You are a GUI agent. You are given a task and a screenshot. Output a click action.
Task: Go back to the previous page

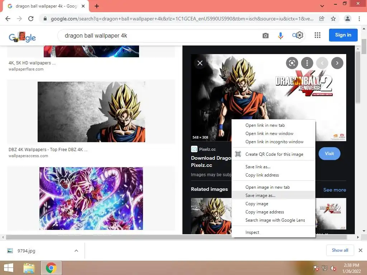click(x=8, y=19)
